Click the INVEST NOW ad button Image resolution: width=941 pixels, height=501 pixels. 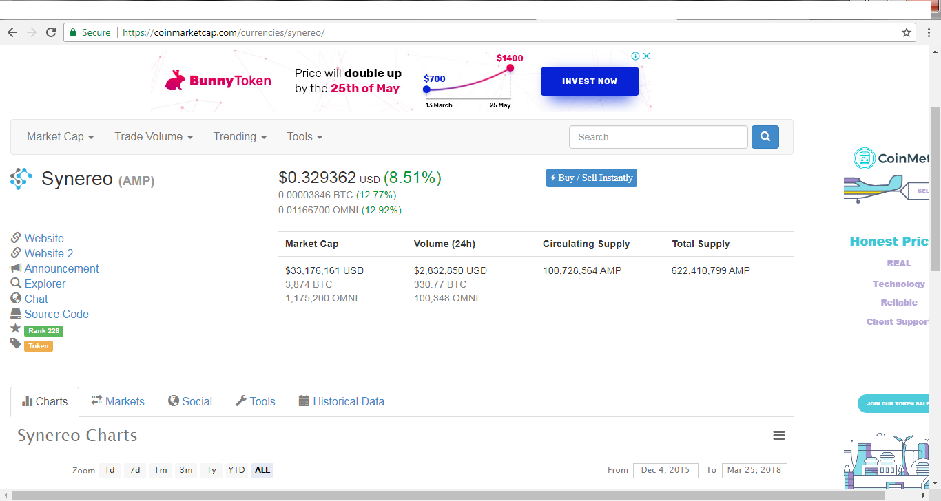tap(590, 81)
